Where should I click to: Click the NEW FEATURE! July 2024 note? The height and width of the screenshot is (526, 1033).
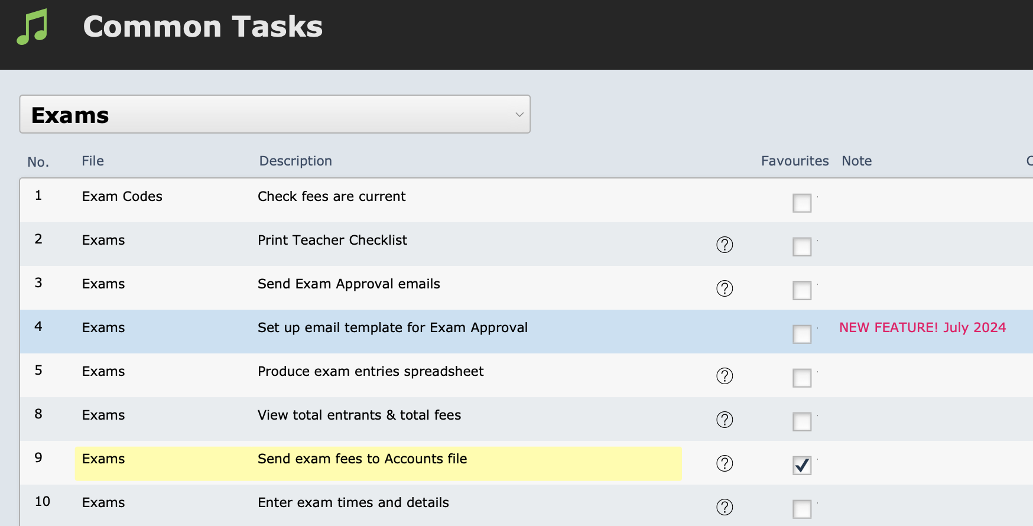[922, 327]
